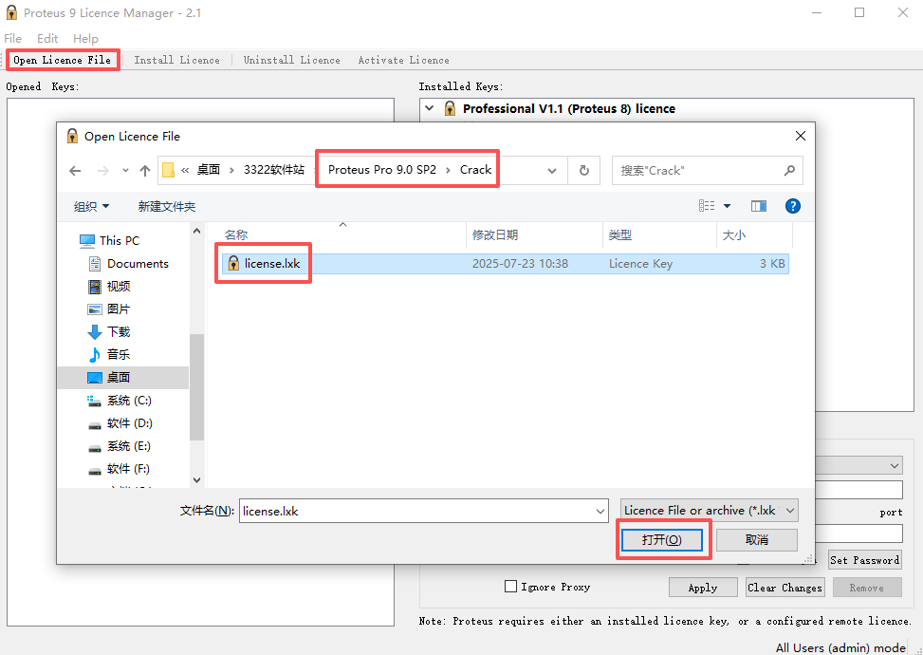Select the license.lxk file
The width and height of the screenshot is (923, 655).
[x=506, y=263]
